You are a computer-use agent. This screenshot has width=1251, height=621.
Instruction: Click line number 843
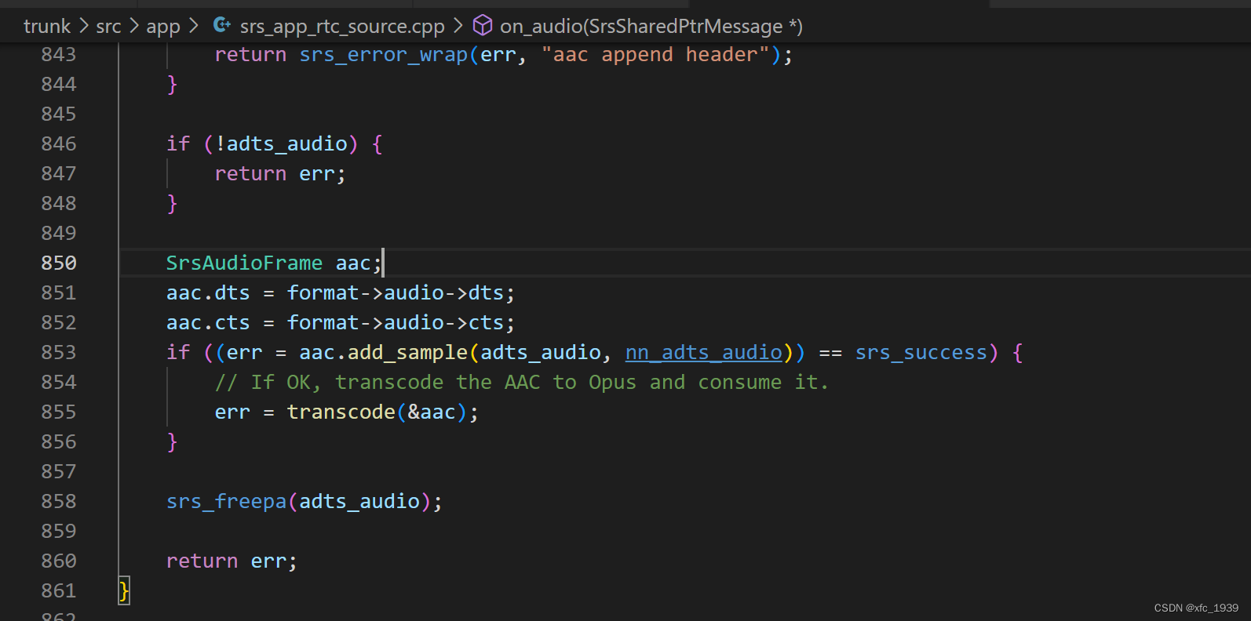(59, 54)
